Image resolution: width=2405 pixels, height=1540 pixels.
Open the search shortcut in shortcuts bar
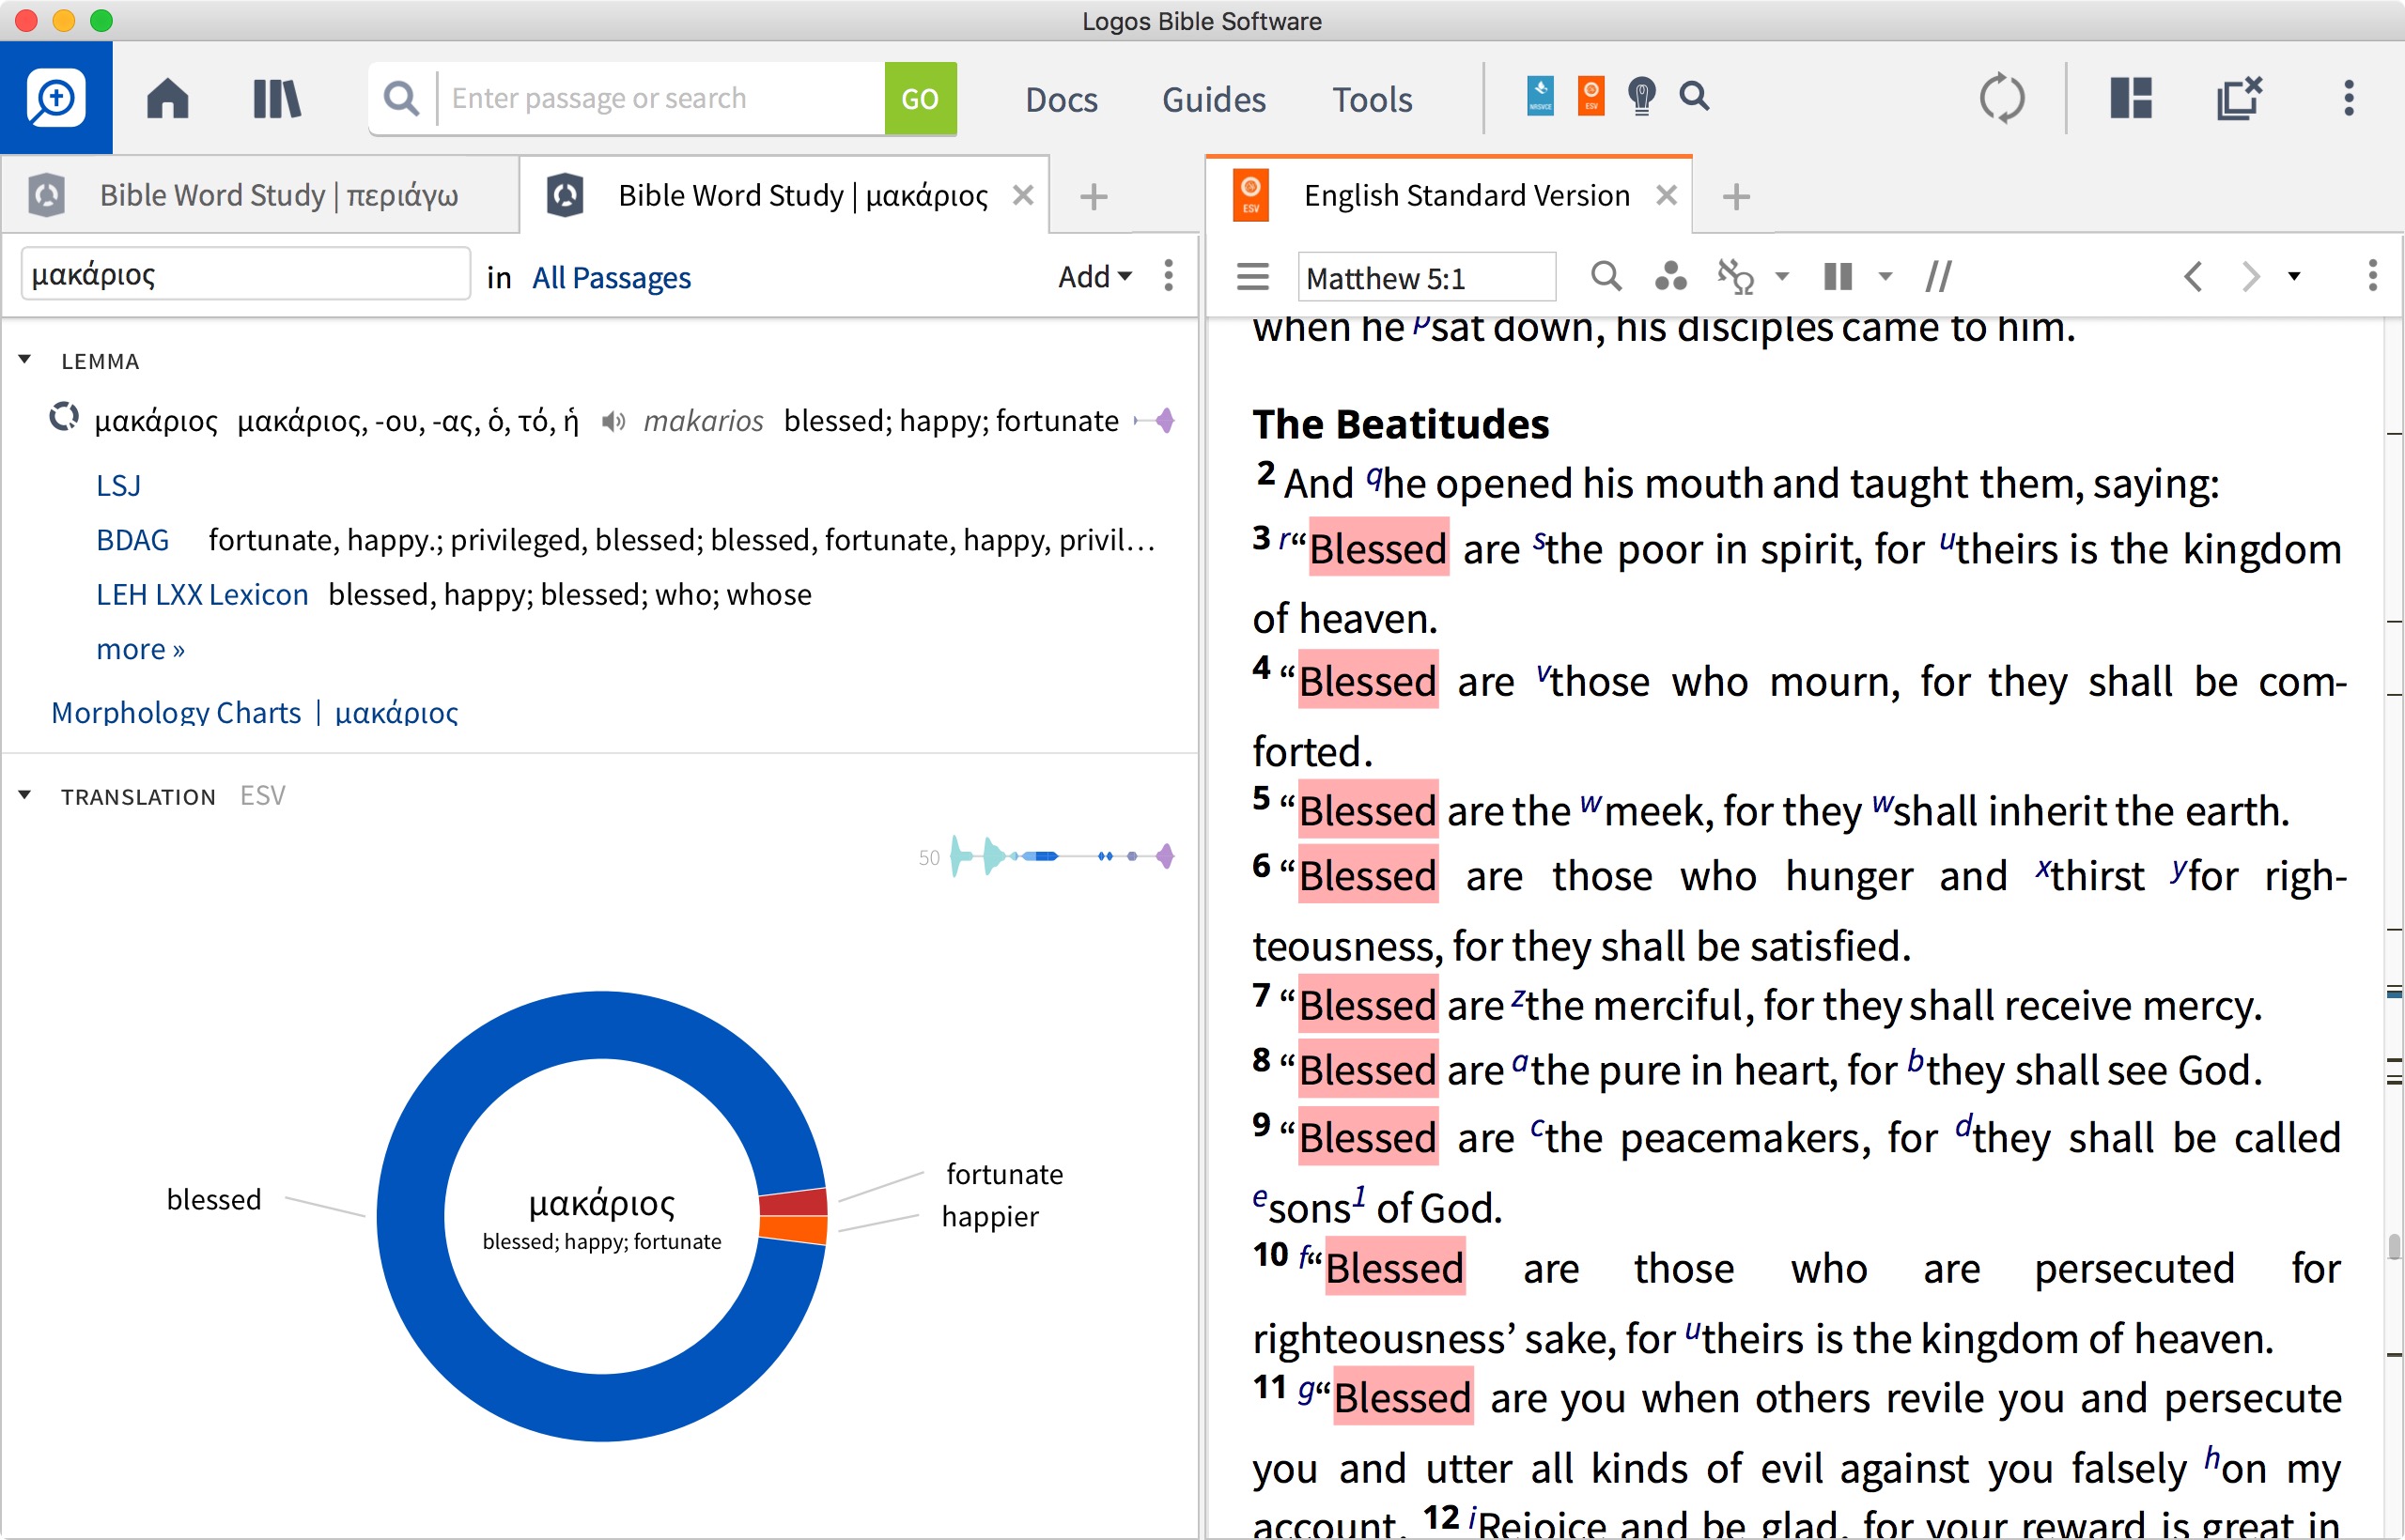(x=1694, y=96)
